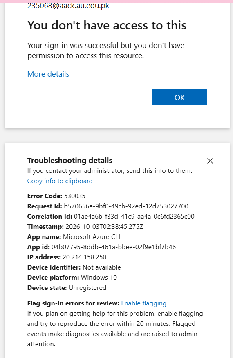Click the Request Id value b570656e-9bf0-49cb-92ed-12d753027700
The image size is (233, 358).
(126, 206)
